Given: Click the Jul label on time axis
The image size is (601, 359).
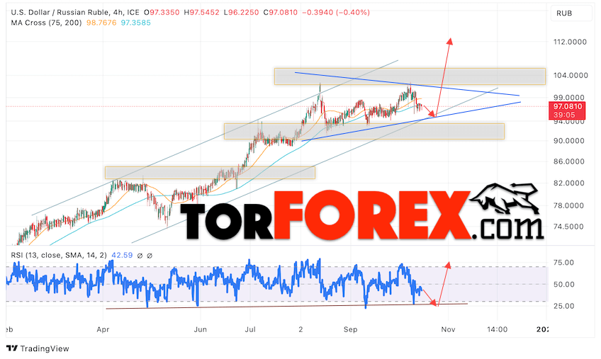Looking at the screenshot, I should pyautogui.click(x=250, y=329).
